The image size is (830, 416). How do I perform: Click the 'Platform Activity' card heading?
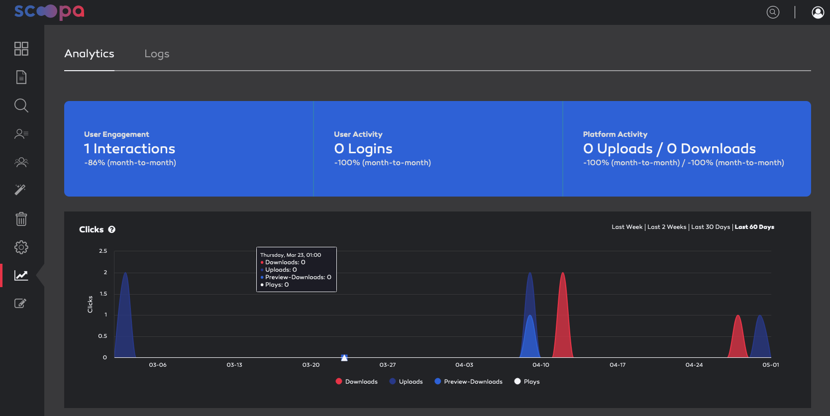pos(615,134)
